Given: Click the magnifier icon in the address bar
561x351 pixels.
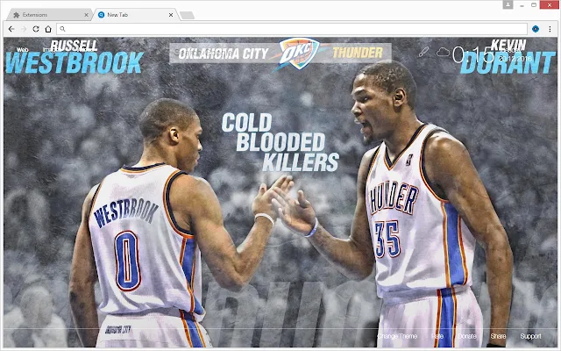Looking at the screenshot, I should tap(62, 29).
